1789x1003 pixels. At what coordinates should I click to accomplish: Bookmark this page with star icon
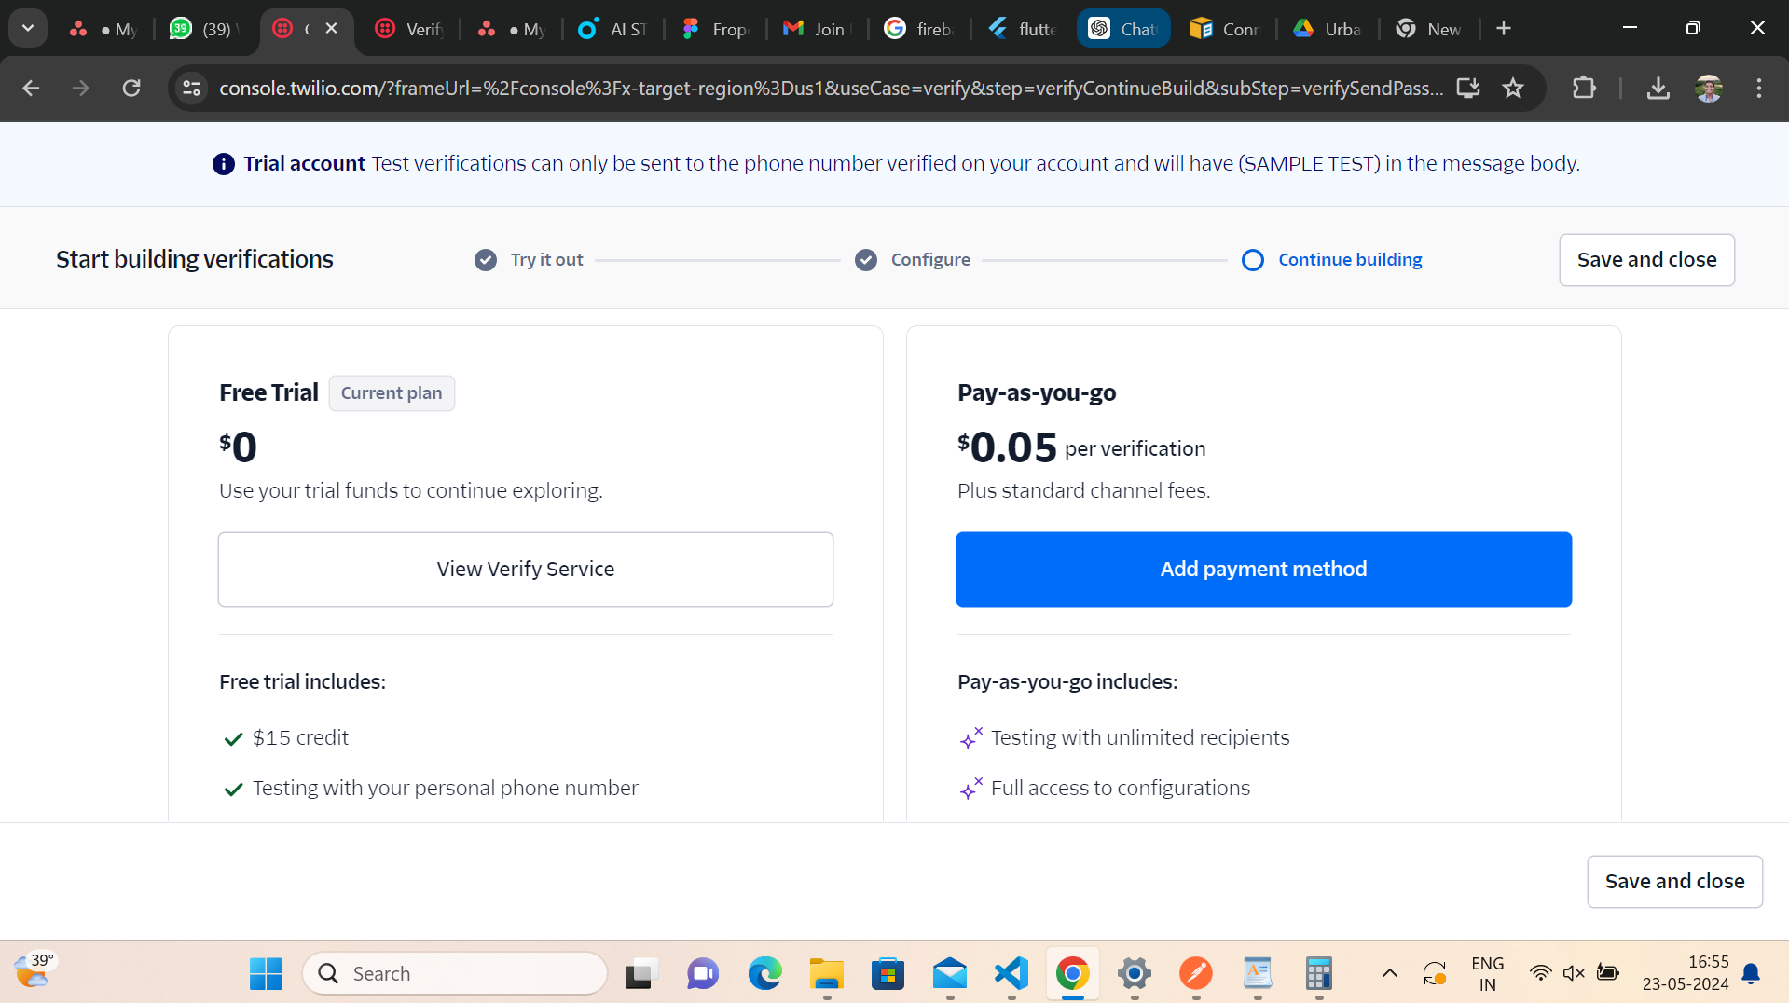click(1513, 88)
